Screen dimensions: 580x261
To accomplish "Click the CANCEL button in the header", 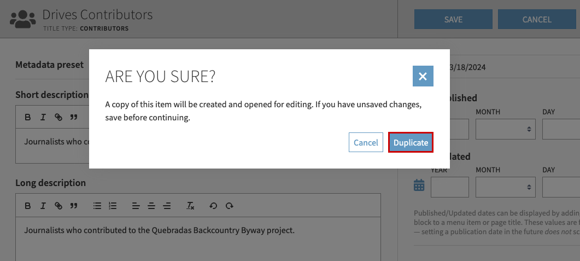I will [x=537, y=19].
